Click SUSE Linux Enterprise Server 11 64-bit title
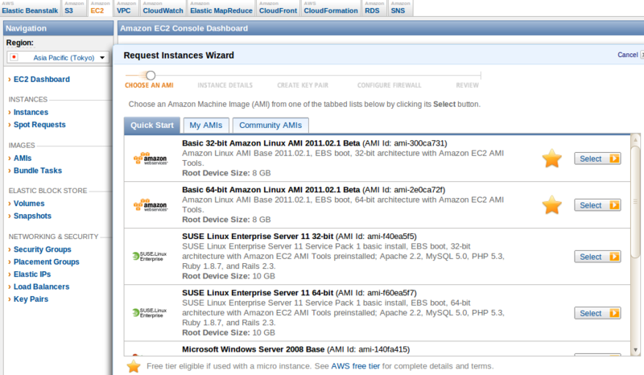 point(258,293)
